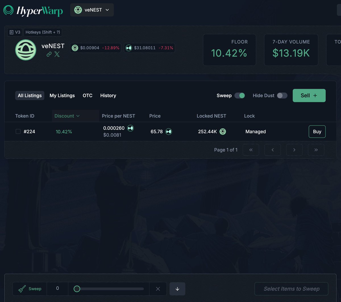
Task: Click the HyperWarp logo
Action: coord(33,10)
